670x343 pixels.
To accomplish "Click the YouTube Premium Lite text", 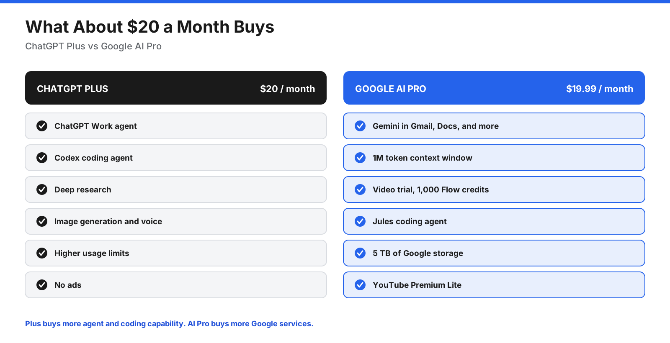I will 417,285.
